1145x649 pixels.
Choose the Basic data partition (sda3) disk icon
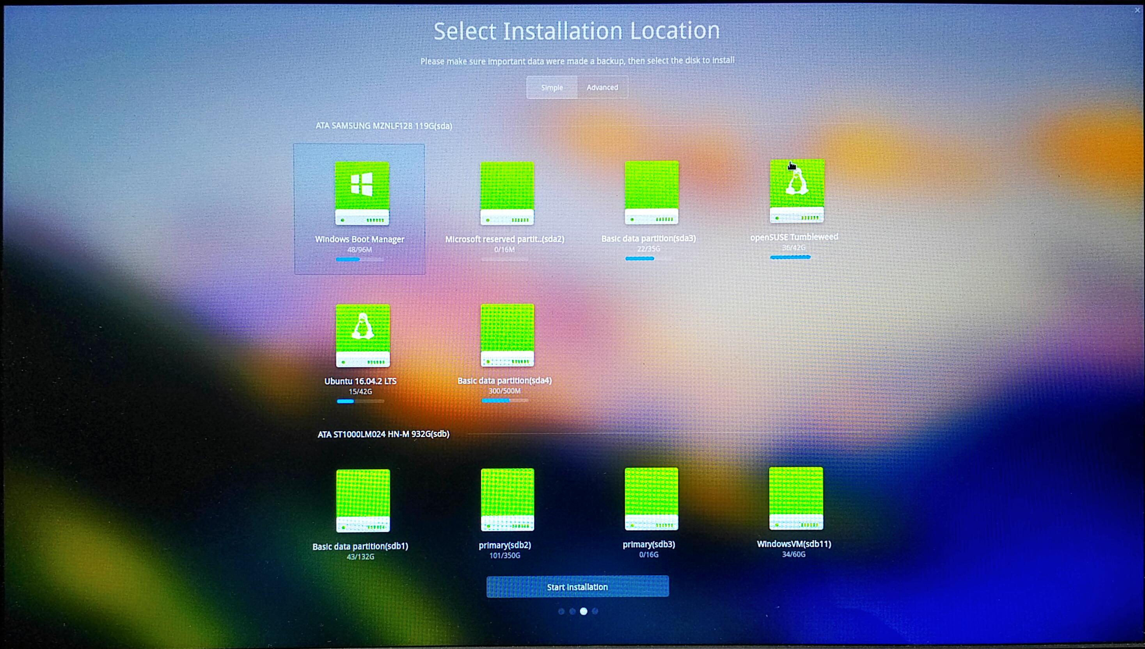point(651,192)
